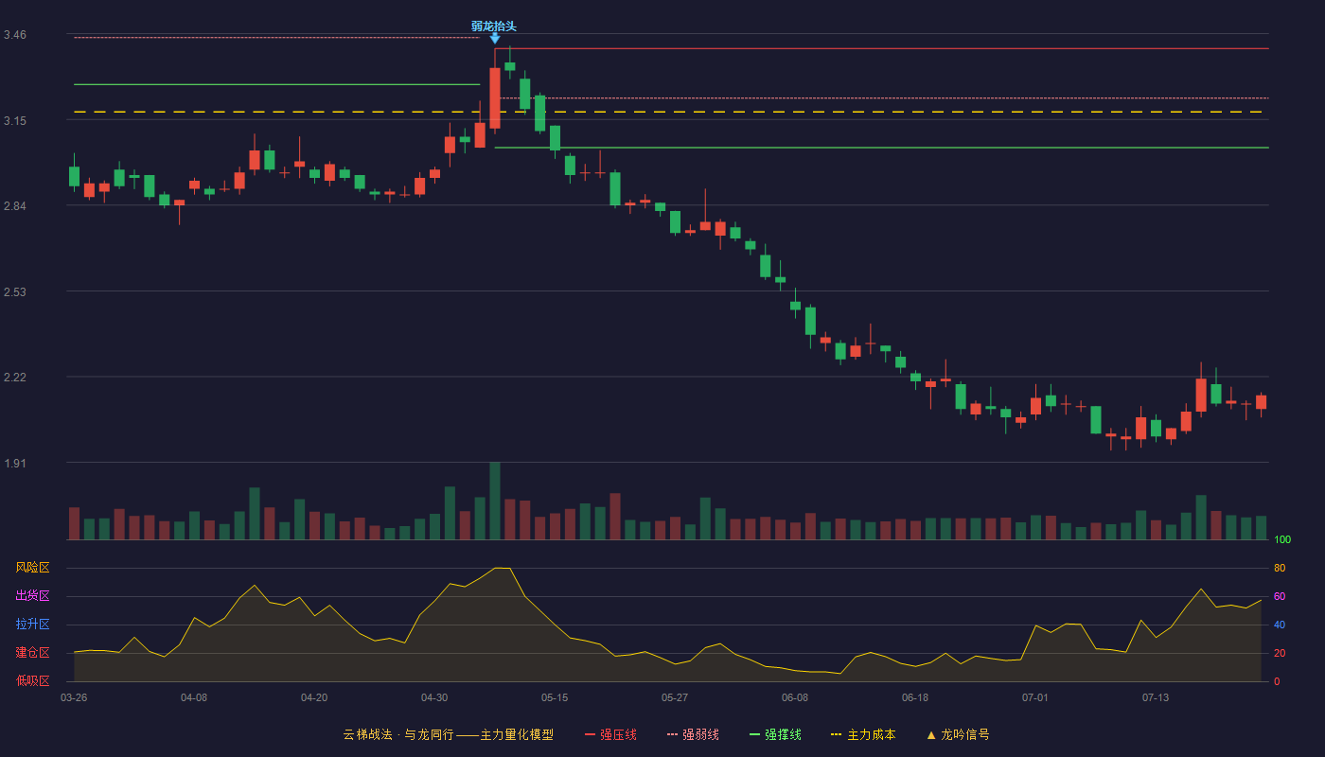Click the 07-13 date label
1325x757 pixels.
[1156, 697]
